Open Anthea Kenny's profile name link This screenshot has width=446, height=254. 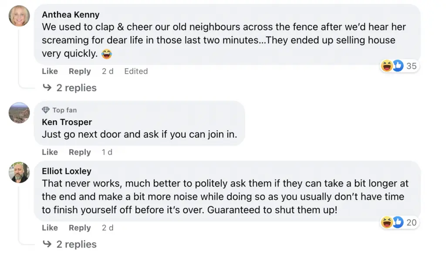71,15
